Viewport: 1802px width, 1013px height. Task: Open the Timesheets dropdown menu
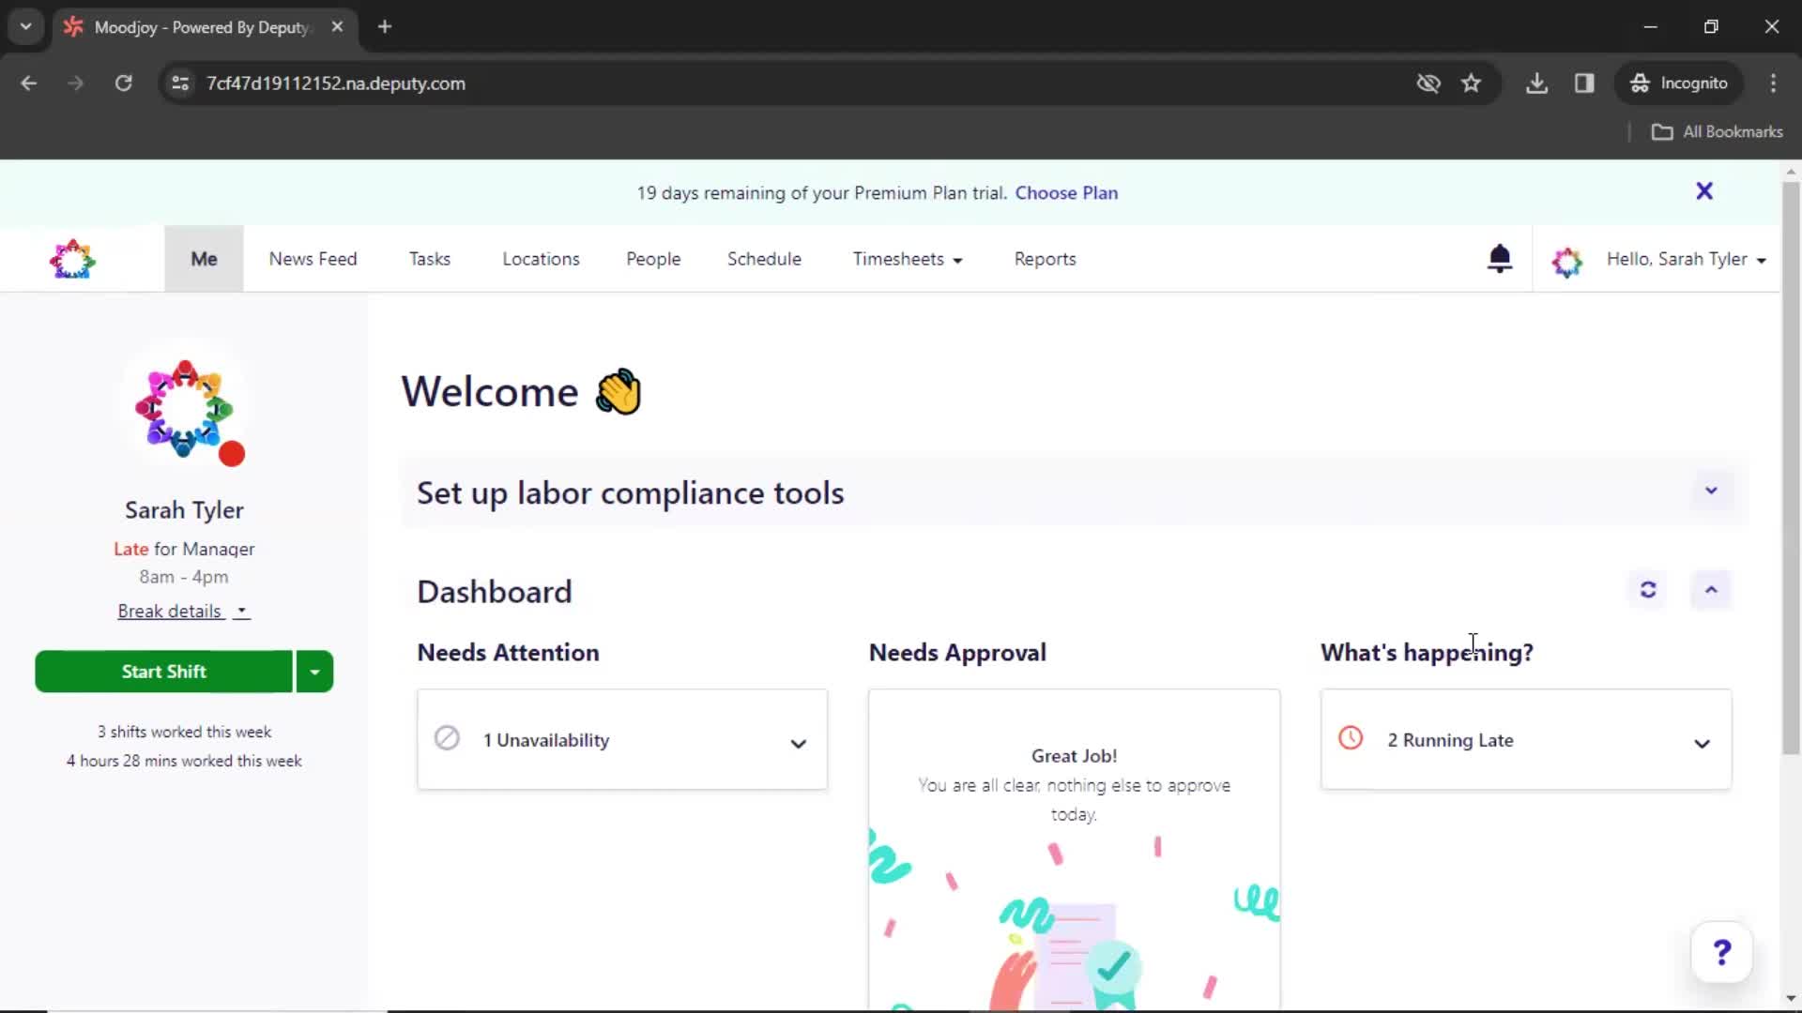pyautogui.click(x=908, y=259)
